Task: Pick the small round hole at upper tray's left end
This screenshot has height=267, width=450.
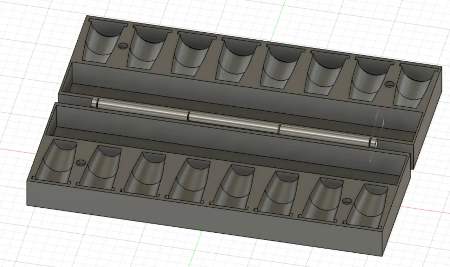Action: (123, 46)
